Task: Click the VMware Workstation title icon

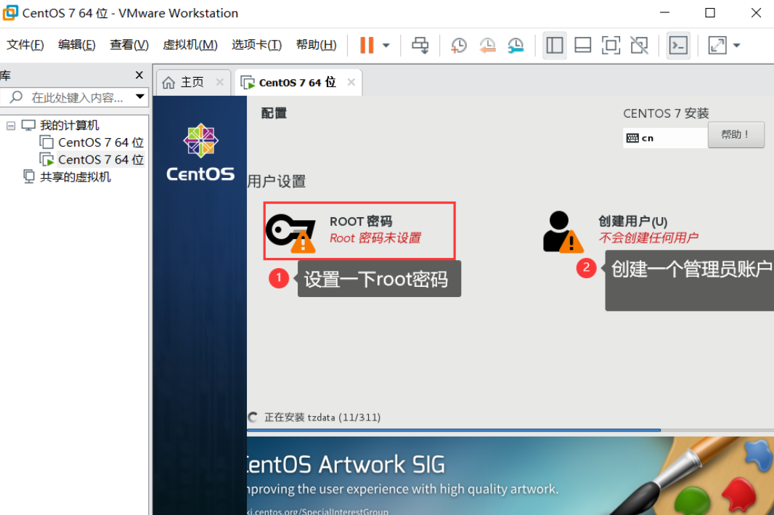Action: (x=10, y=13)
